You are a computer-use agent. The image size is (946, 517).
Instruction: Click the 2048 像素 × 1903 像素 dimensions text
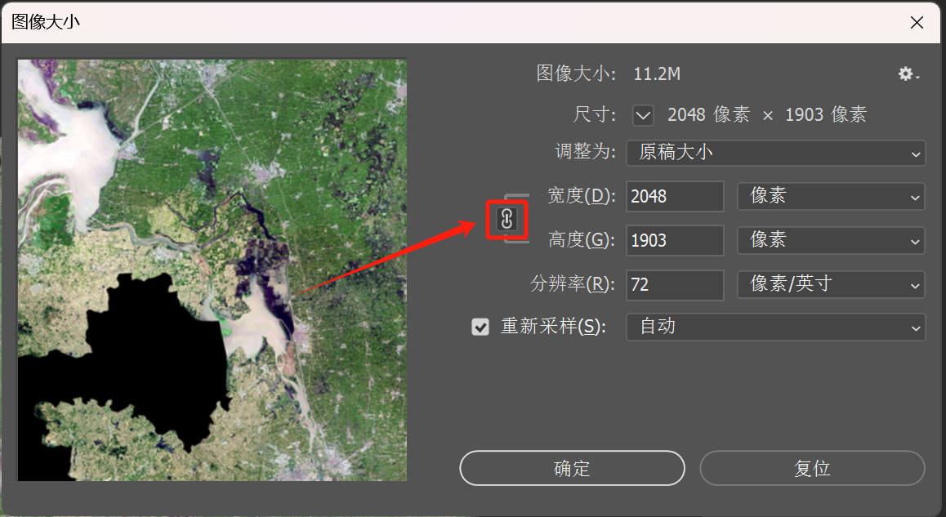coord(767,114)
